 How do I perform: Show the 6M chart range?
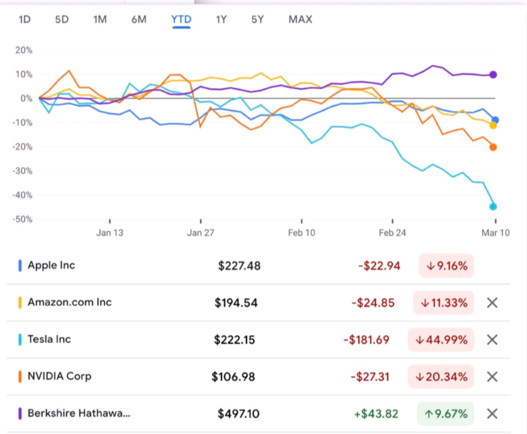tap(138, 20)
